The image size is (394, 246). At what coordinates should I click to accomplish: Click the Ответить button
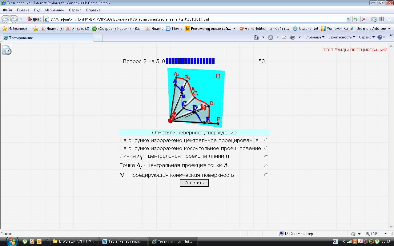pyautogui.click(x=194, y=183)
